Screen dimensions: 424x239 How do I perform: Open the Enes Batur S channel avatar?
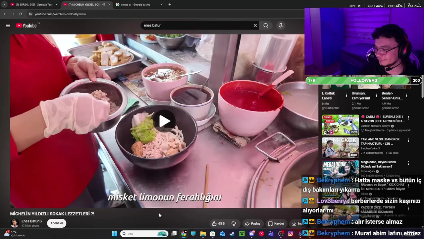point(14,223)
